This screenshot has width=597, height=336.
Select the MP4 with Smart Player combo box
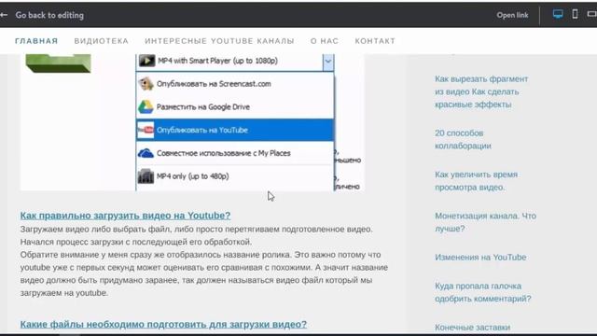tap(235, 62)
